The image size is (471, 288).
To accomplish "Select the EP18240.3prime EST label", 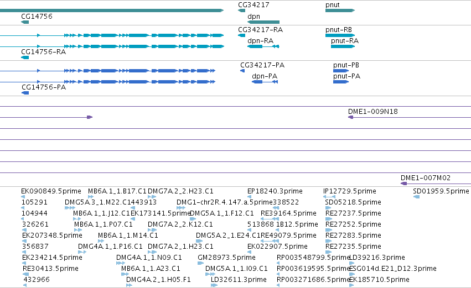I will click(x=275, y=191).
